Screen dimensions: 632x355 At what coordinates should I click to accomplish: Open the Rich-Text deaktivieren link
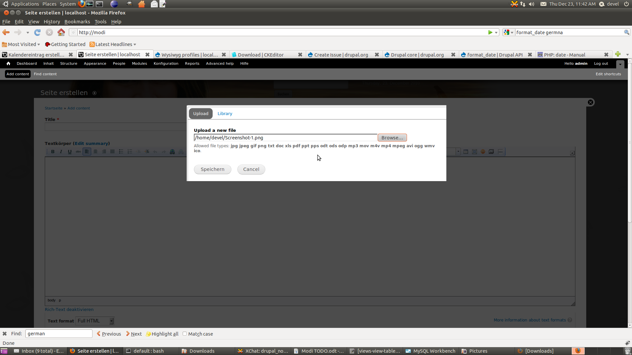[x=69, y=309]
